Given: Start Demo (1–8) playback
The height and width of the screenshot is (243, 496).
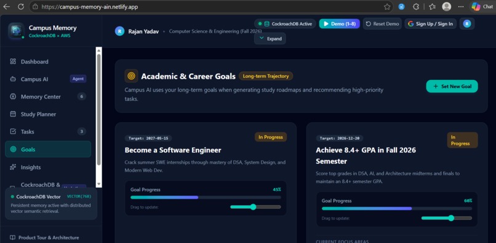Looking at the screenshot, I should pyautogui.click(x=340, y=24).
